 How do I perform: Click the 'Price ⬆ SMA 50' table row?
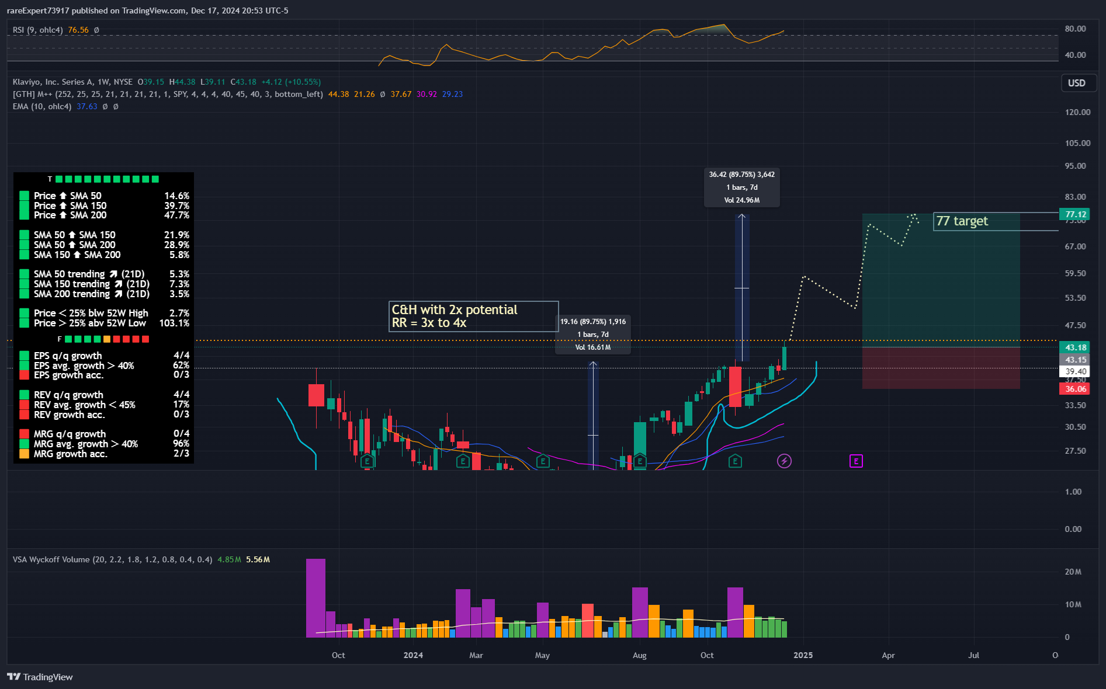click(105, 196)
